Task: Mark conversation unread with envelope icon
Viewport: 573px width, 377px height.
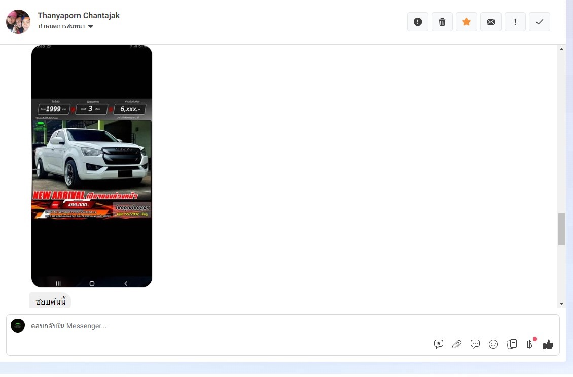Action: pyautogui.click(x=491, y=22)
